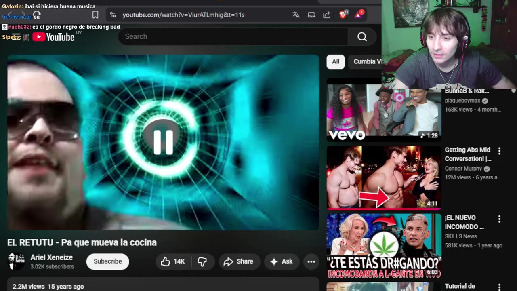
Task: Open the Tutorial de video title
Action: [460, 286]
